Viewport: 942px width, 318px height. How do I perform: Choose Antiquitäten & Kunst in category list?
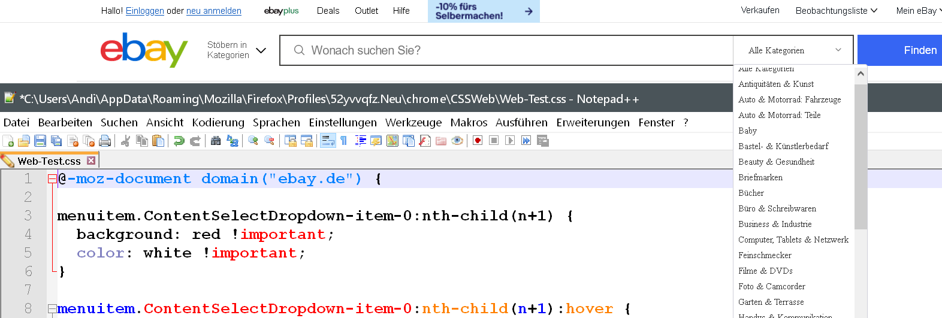pos(775,84)
